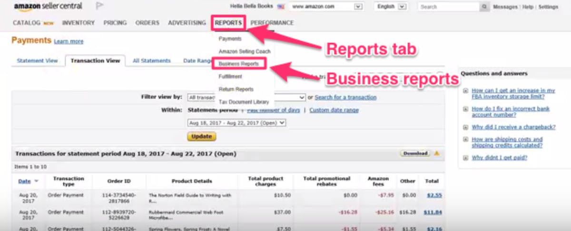The height and width of the screenshot is (231, 571).
Task: Open Tax Document Library menu entry
Action: 244,102
